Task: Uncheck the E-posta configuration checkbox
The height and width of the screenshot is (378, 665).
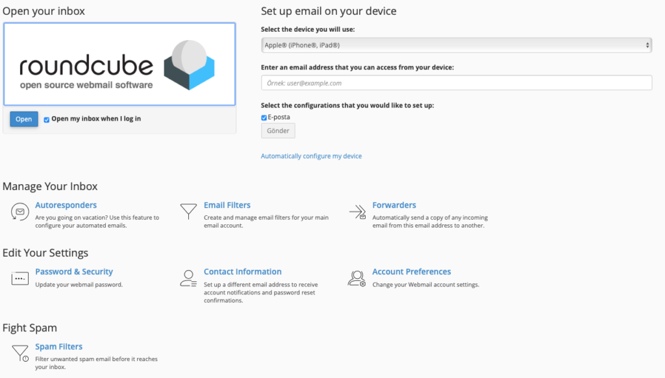Action: point(264,117)
